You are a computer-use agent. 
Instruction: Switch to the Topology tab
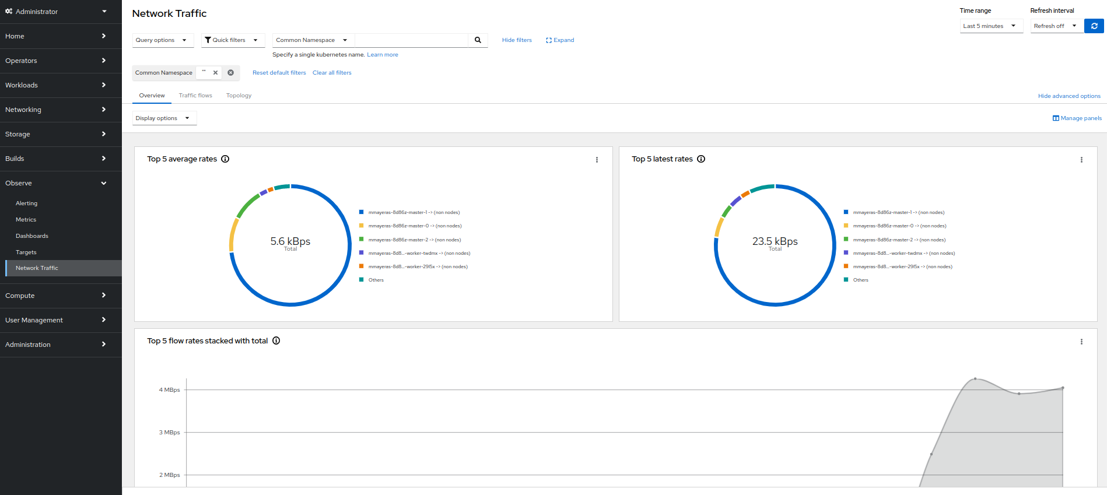pos(239,96)
